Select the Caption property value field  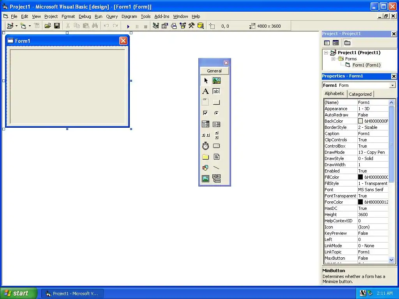tap(373, 134)
